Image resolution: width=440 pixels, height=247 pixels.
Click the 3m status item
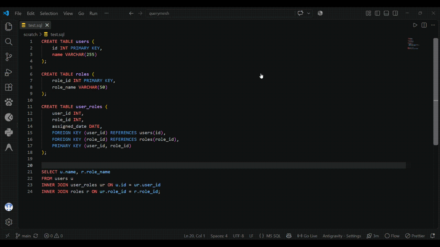373,236
